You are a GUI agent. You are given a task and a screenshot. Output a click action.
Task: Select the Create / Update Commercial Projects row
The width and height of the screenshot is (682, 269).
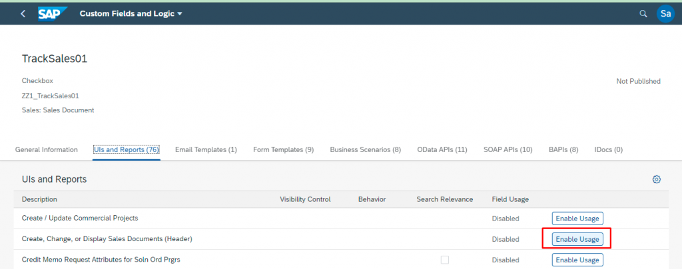tap(341, 219)
